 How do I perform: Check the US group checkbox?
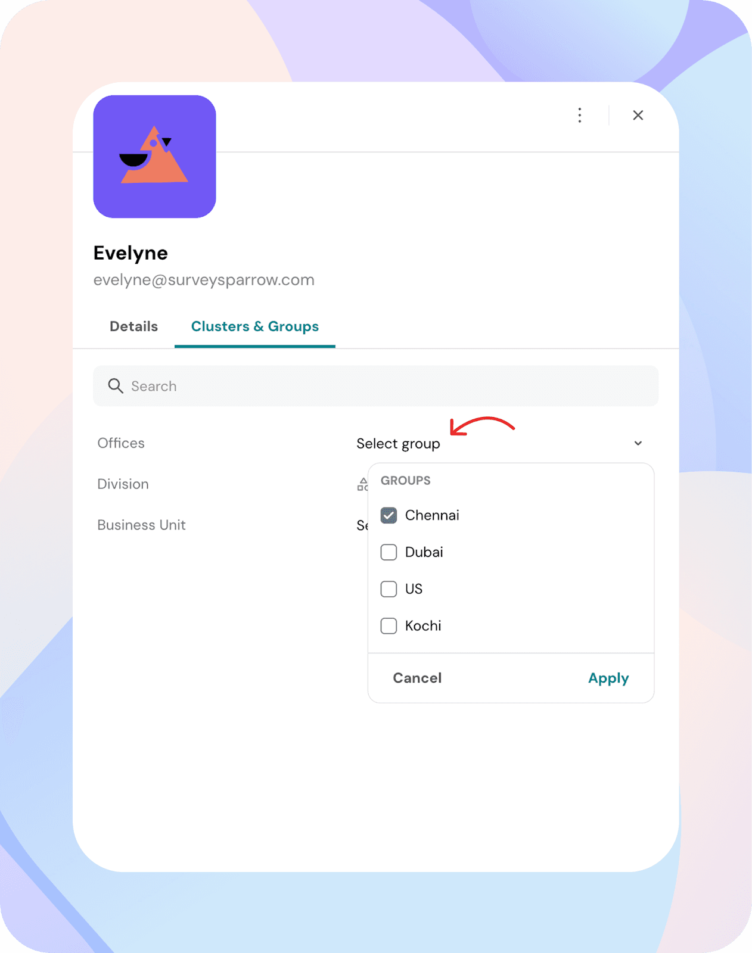tap(389, 589)
